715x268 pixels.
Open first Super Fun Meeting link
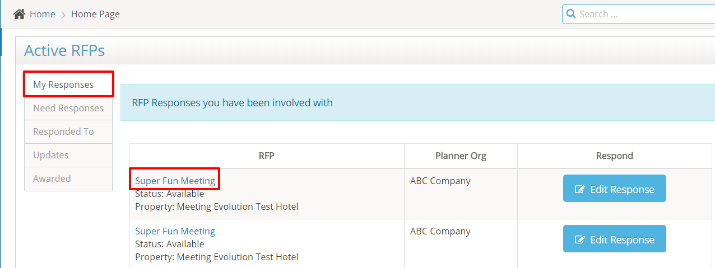coord(175,181)
